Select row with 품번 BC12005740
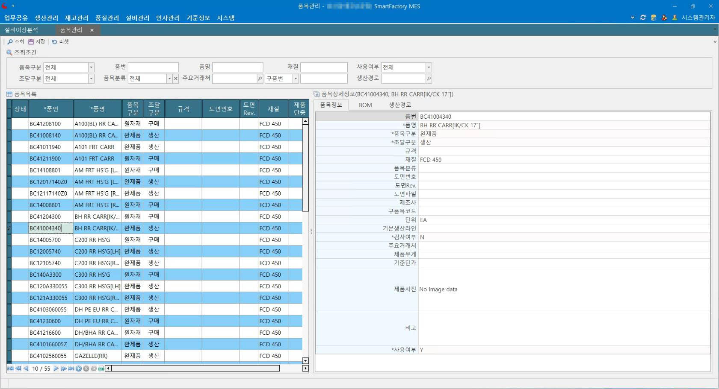The width and height of the screenshot is (719, 389). coord(154,252)
